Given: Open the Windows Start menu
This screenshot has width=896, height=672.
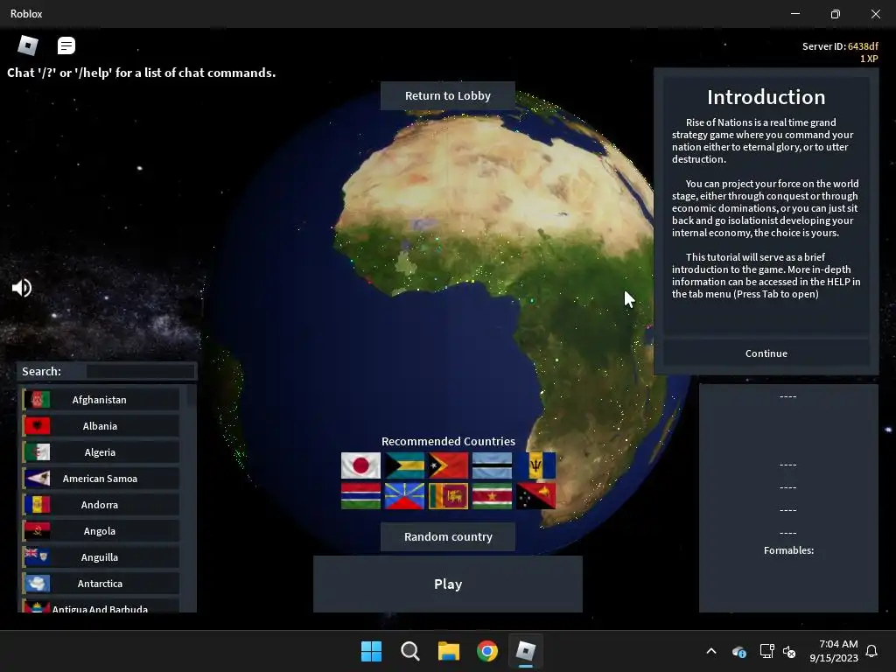Looking at the screenshot, I should pos(371,651).
